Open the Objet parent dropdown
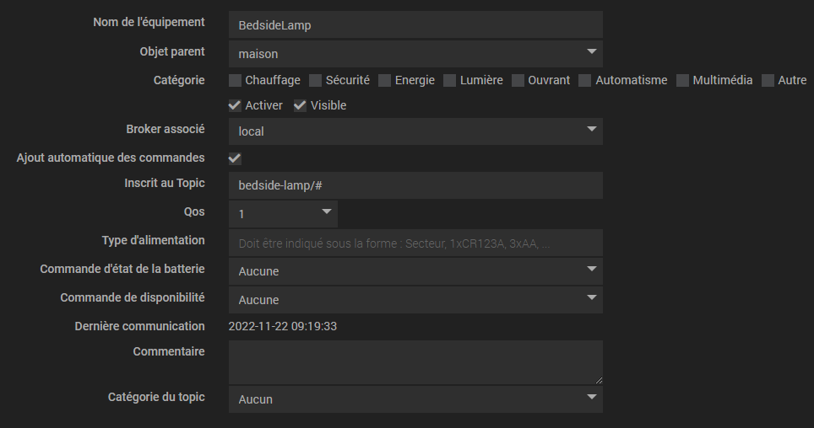The width and height of the screenshot is (814, 428). point(415,54)
